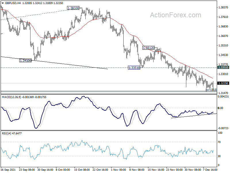Select the 1.33510 low price label

[x=134, y=68]
